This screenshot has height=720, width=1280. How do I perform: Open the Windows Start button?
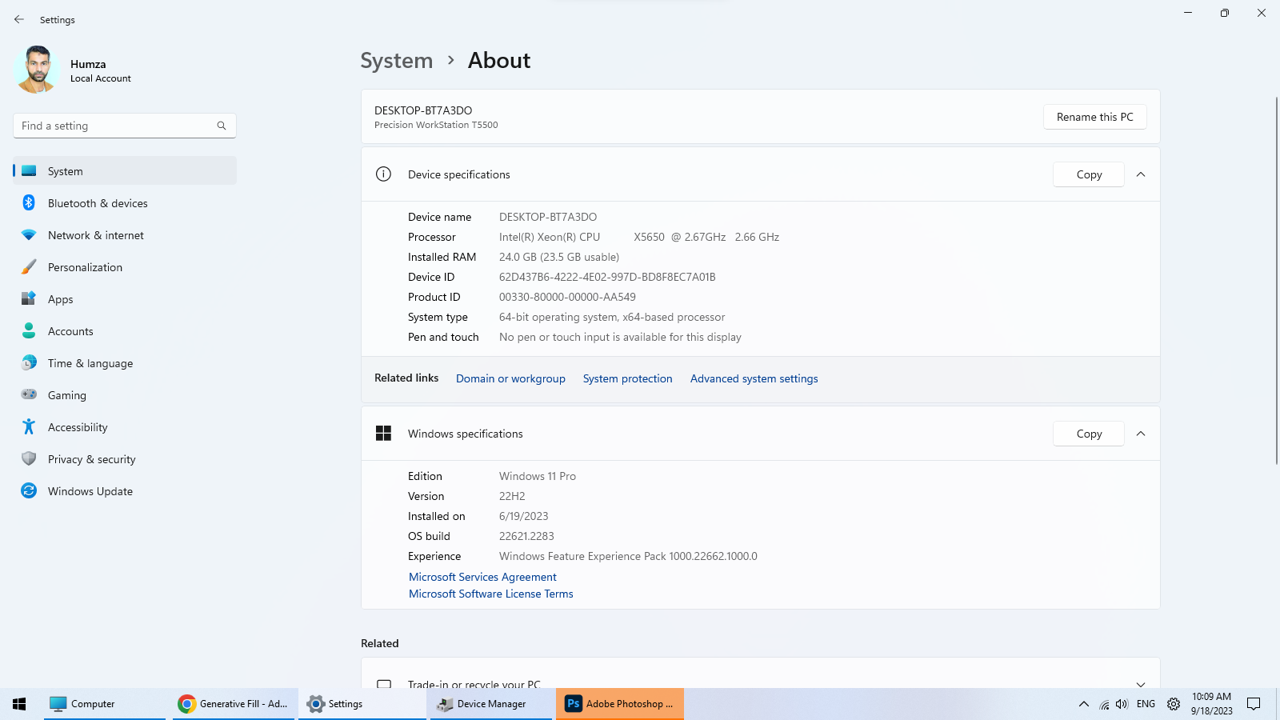coord(19,704)
